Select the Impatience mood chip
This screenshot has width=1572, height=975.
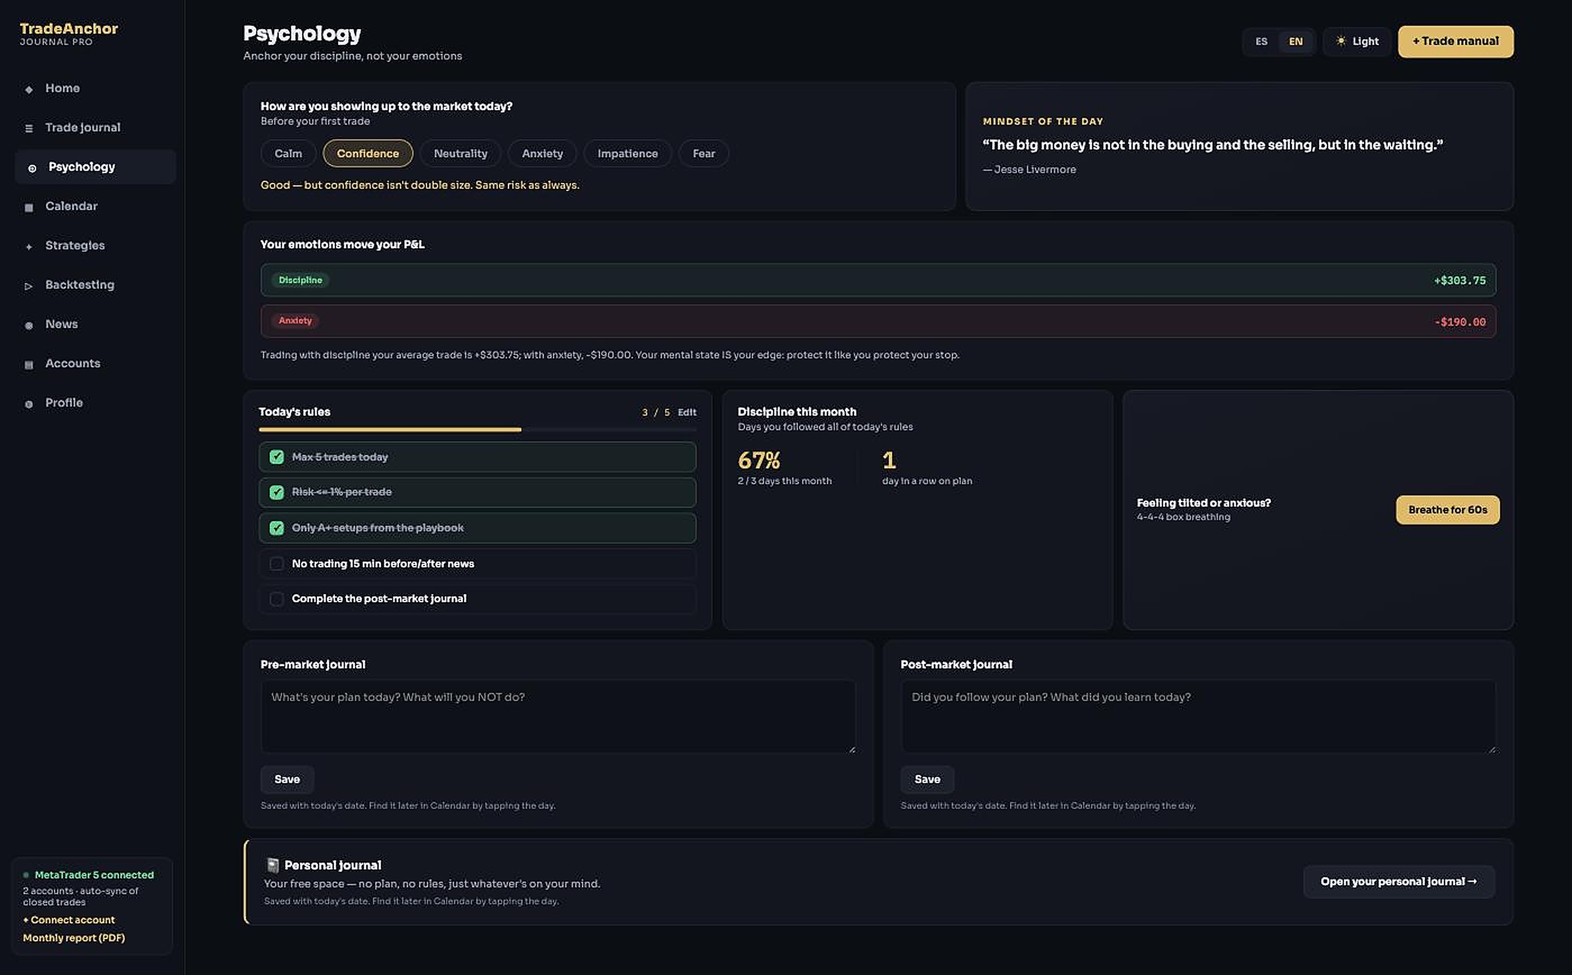point(627,153)
